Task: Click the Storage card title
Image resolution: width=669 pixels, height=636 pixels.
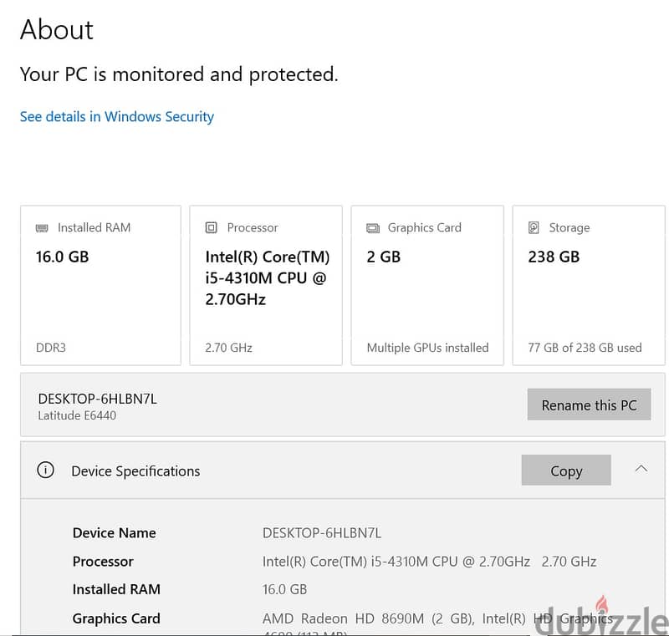Action: (569, 227)
